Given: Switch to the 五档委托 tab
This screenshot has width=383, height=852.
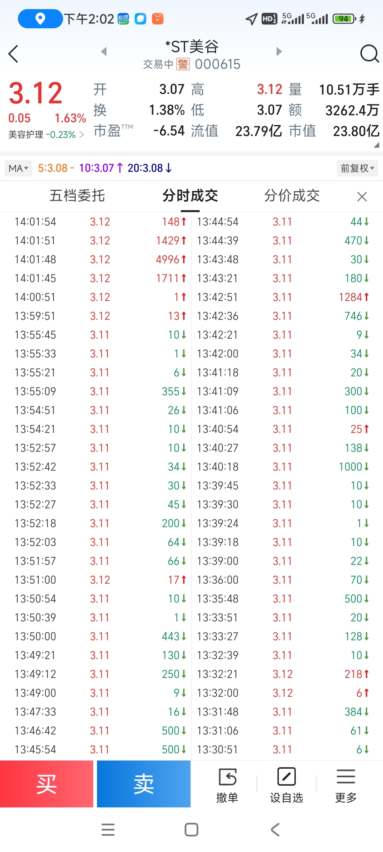Looking at the screenshot, I should coord(77,195).
